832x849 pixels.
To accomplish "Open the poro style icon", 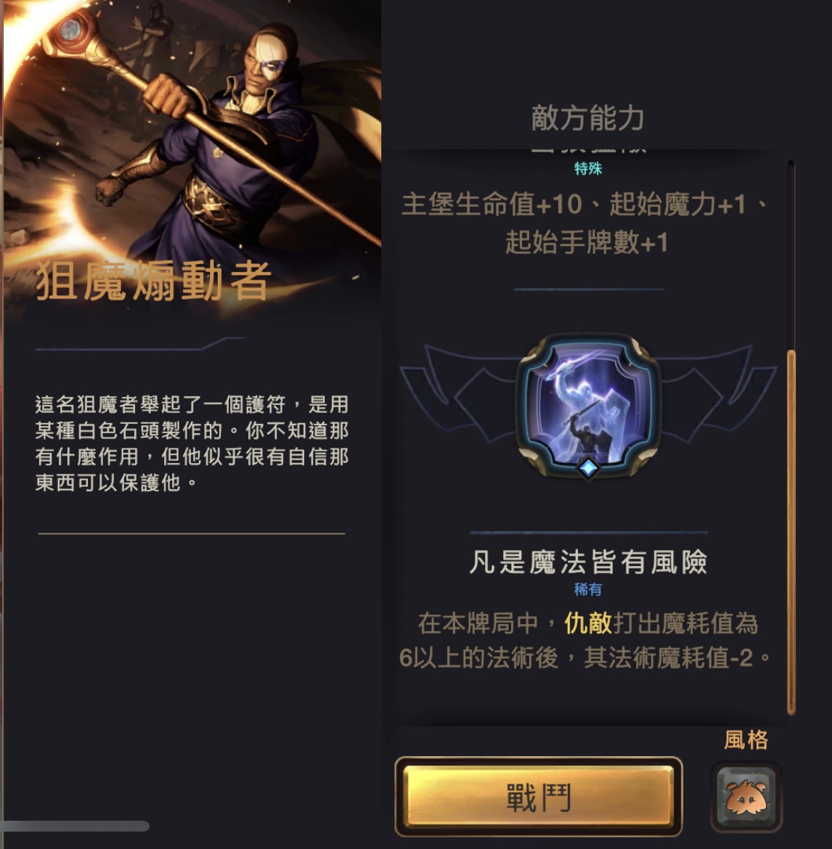I will tap(746, 796).
